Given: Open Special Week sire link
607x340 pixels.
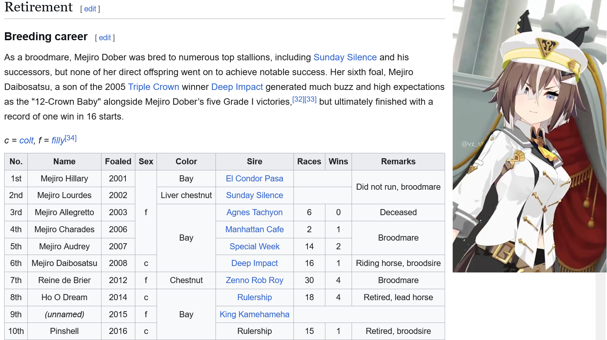Looking at the screenshot, I should point(255,247).
